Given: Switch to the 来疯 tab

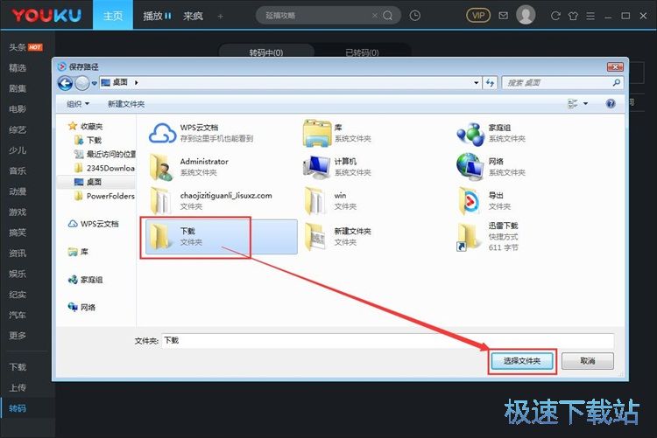Looking at the screenshot, I should (193, 16).
